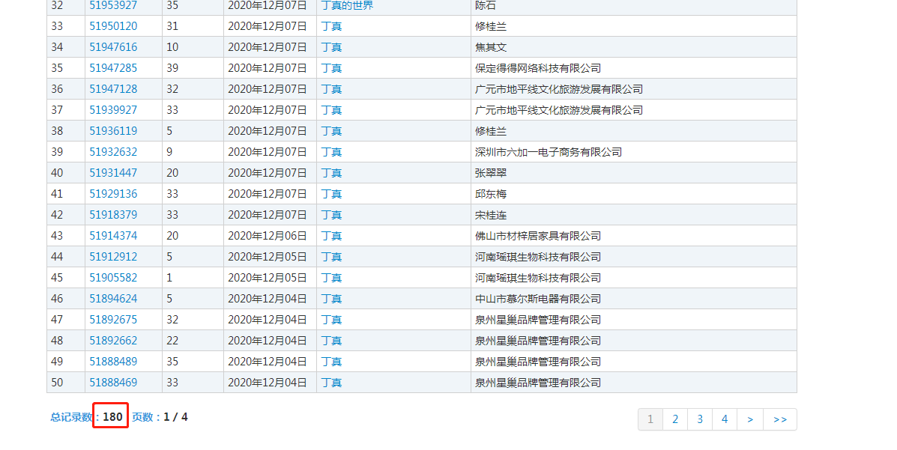The image size is (897, 450).
Task: Open registration number 51892662 link
Action: pyautogui.click(x=113, y=341)
